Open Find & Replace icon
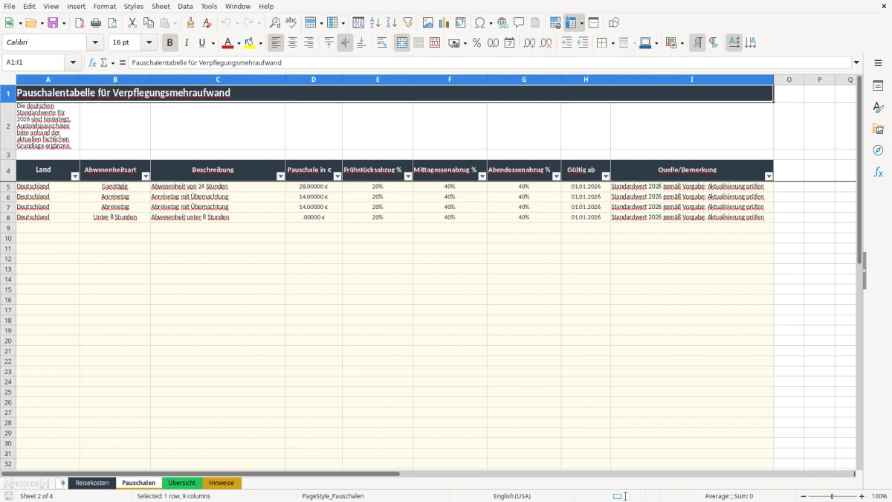 pos(275,23)
